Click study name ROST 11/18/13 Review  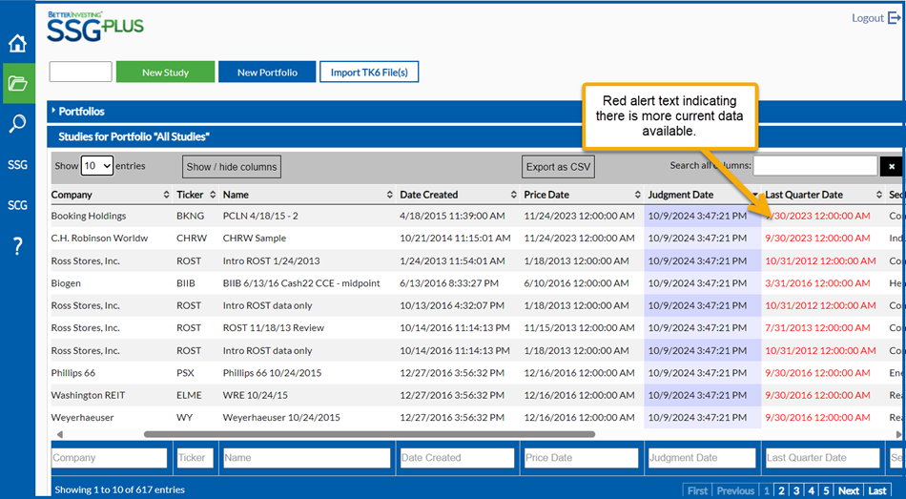[x=274, y=328]
